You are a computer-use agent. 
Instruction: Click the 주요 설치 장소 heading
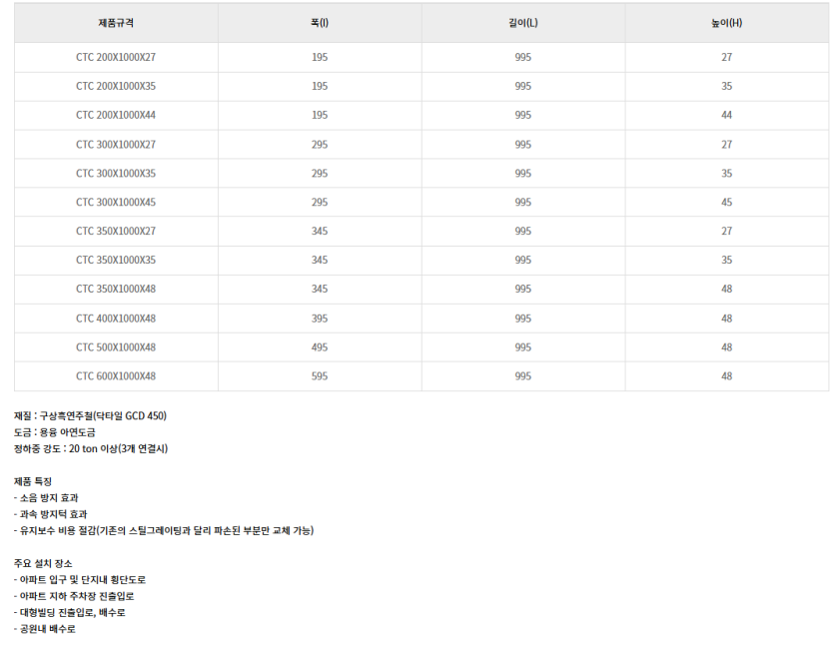(43, 563)
